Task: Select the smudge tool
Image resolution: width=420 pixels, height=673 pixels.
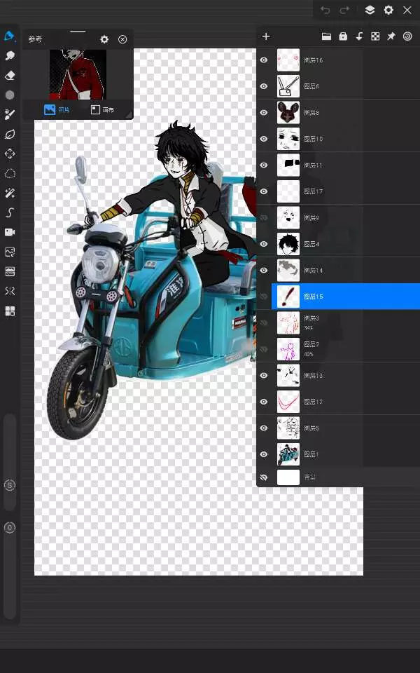Action: coord(9,56)
